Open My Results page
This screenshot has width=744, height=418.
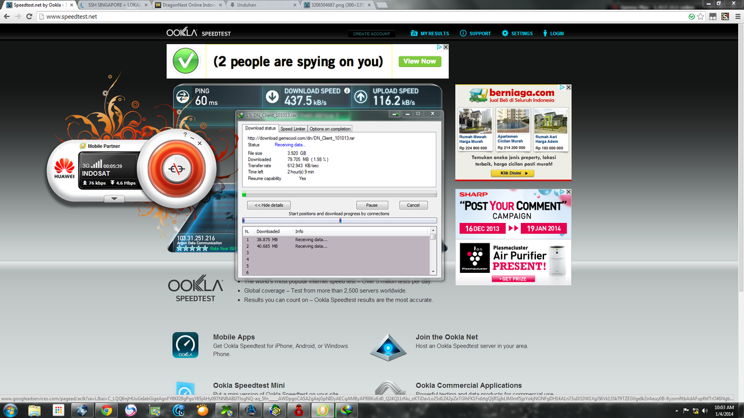coord(430,34)
